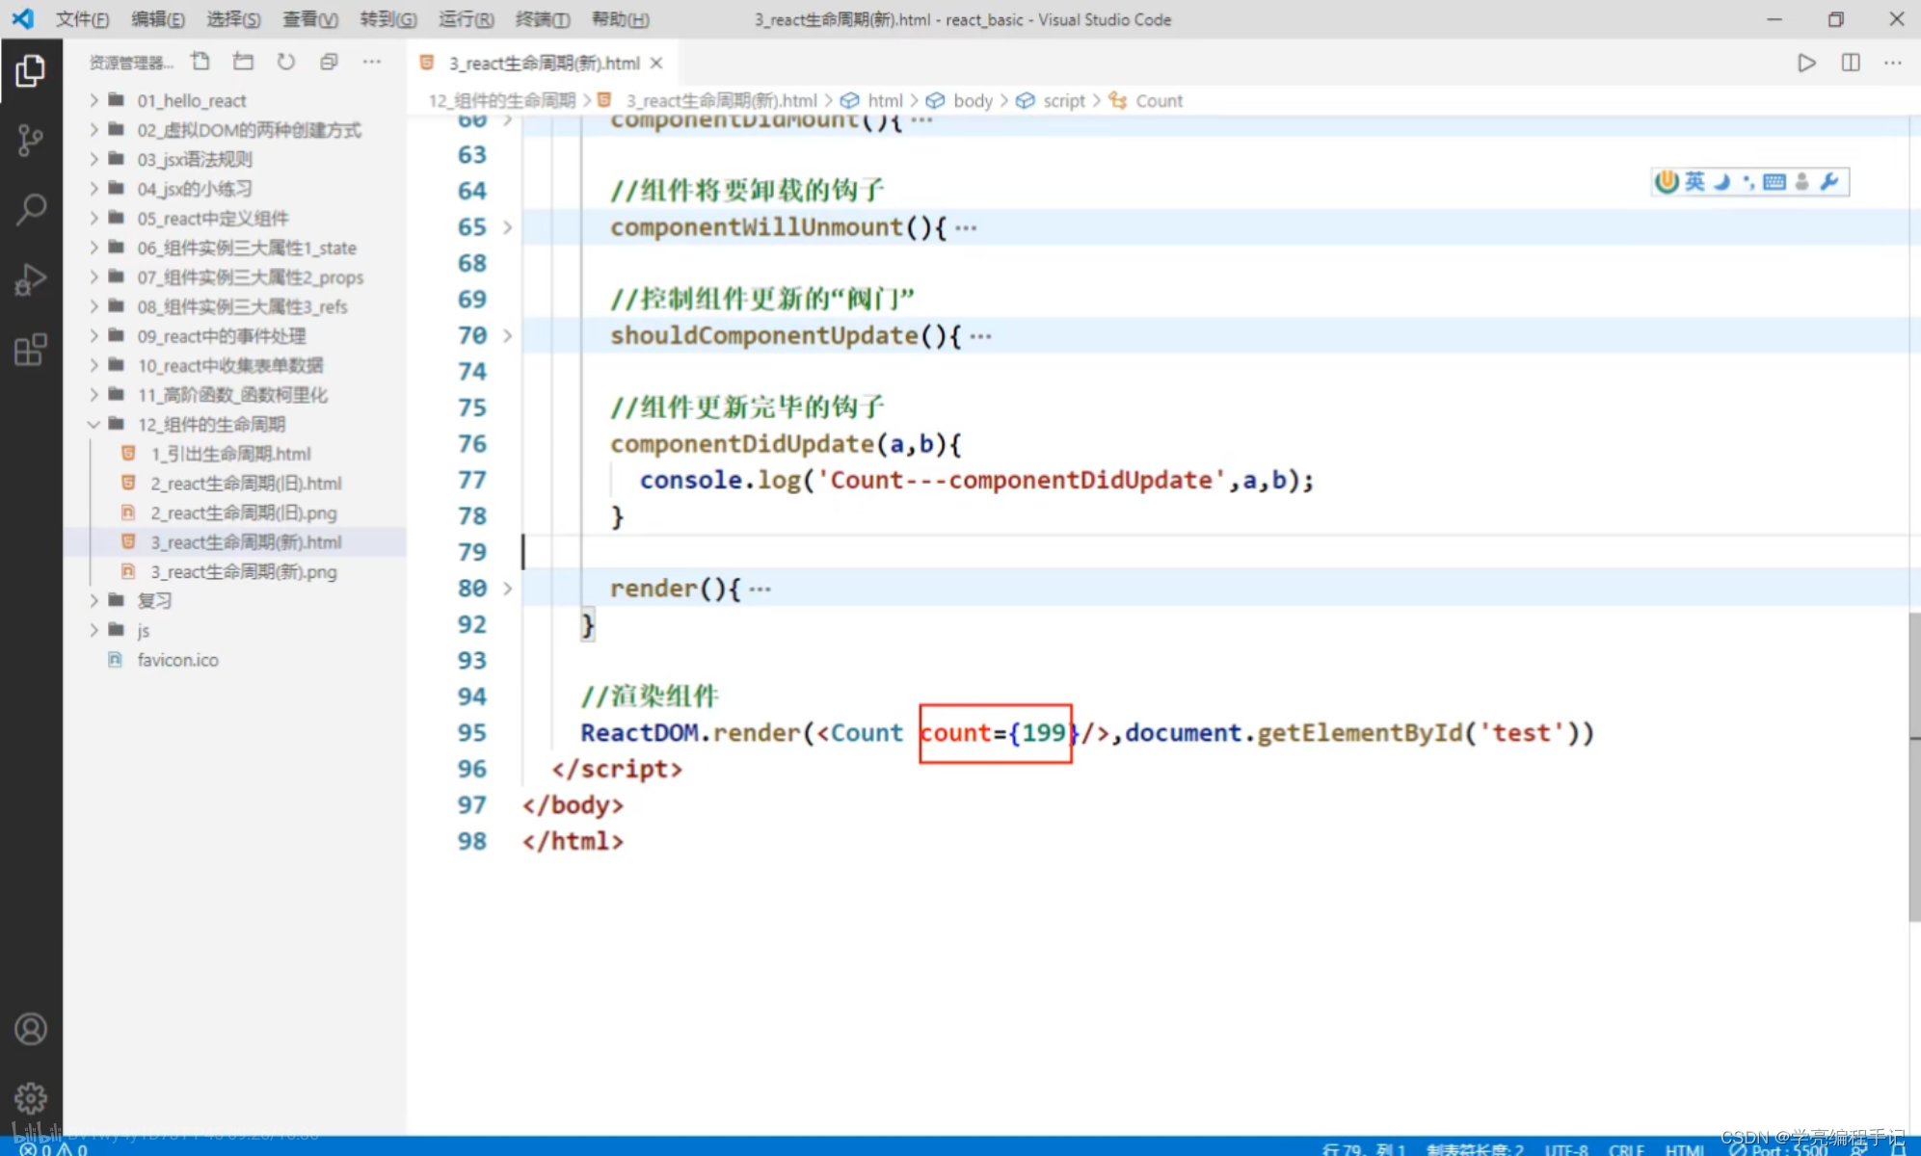Click line 79 column indicator in status bar
Viewport: 1921px width, 1156px height.
point(1364,1148)
